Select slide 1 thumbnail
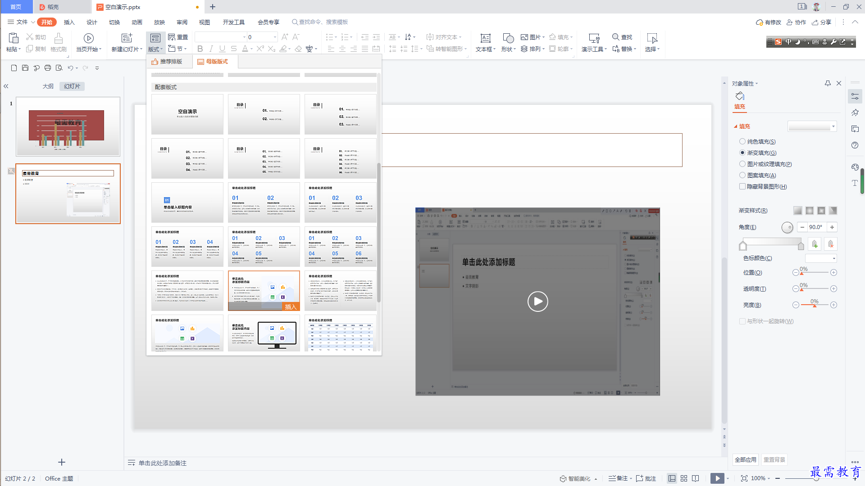This screenshot has height=486, width=865. pyautogui.click(x=68, y=126)
